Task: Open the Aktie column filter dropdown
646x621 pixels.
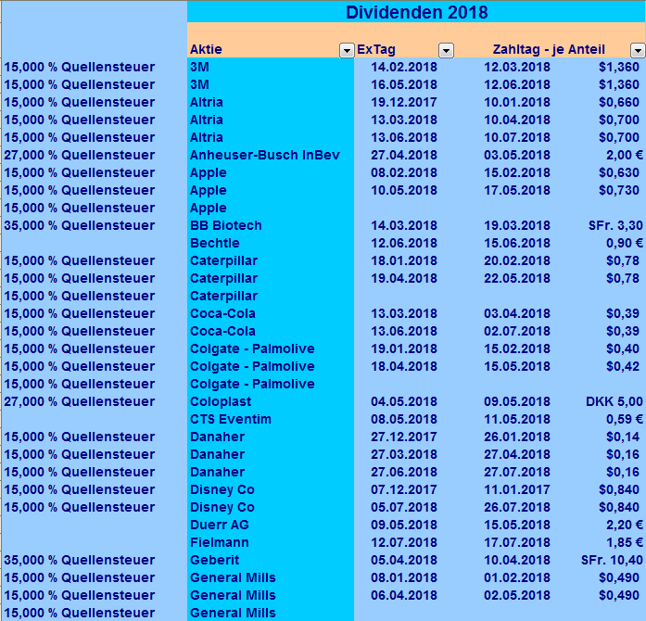Action: (347, 50)
